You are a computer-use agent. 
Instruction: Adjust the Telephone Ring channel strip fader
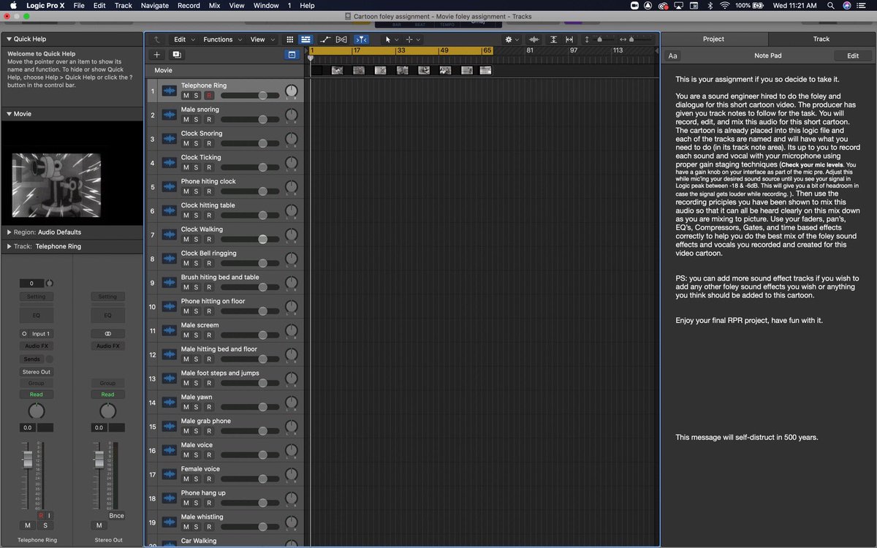pos(29,460)
